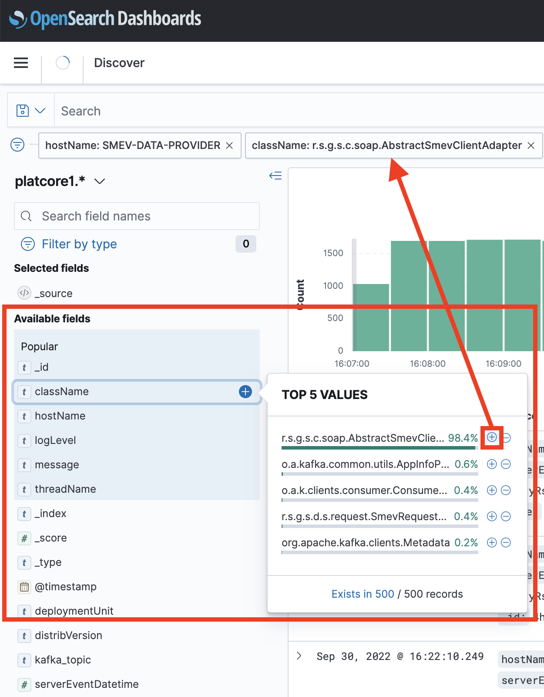The width and height of the screenshot is (544, 697).
Task: Filter for the o.a.kafka.common.utils.AppInfoP... value
Action: click(492, 464)
